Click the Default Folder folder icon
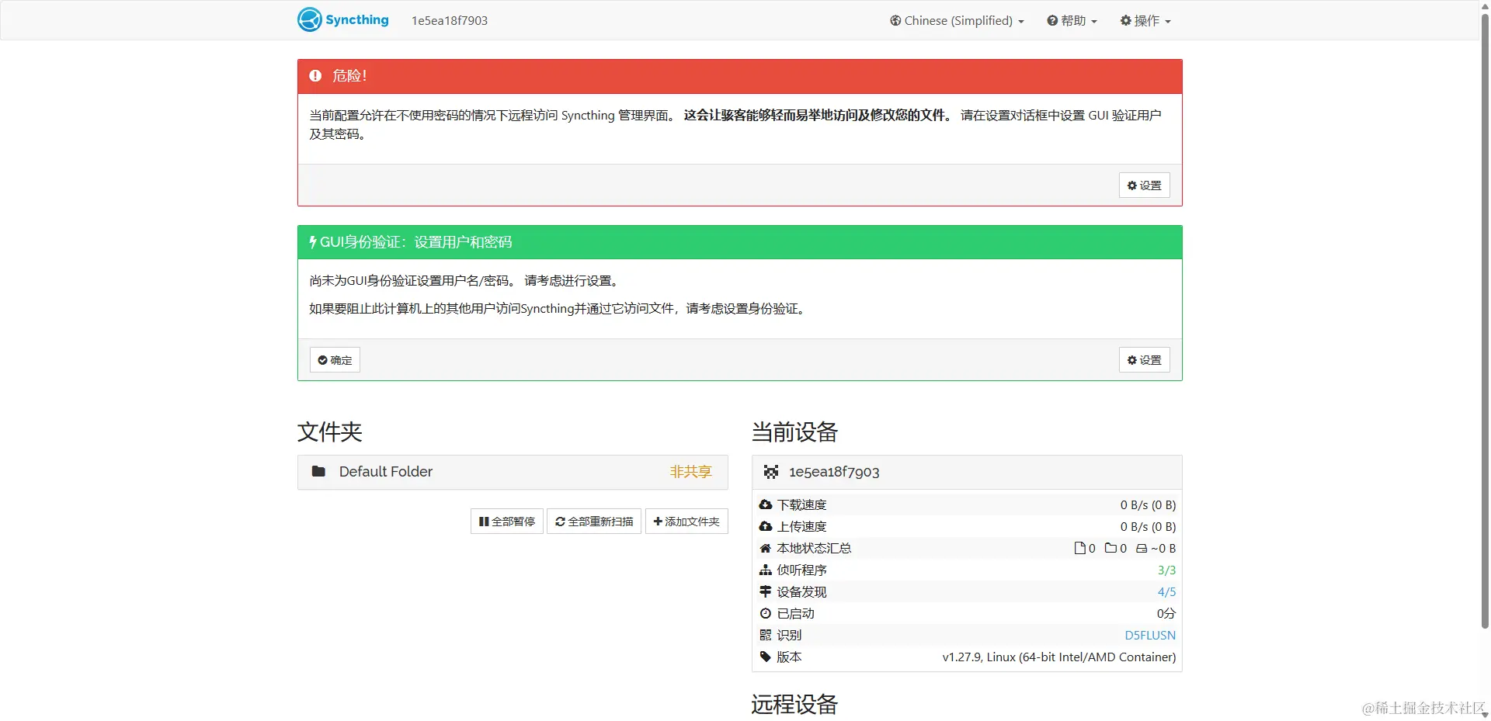This screenshot has width=1491, height=721. tap(318, 471)
